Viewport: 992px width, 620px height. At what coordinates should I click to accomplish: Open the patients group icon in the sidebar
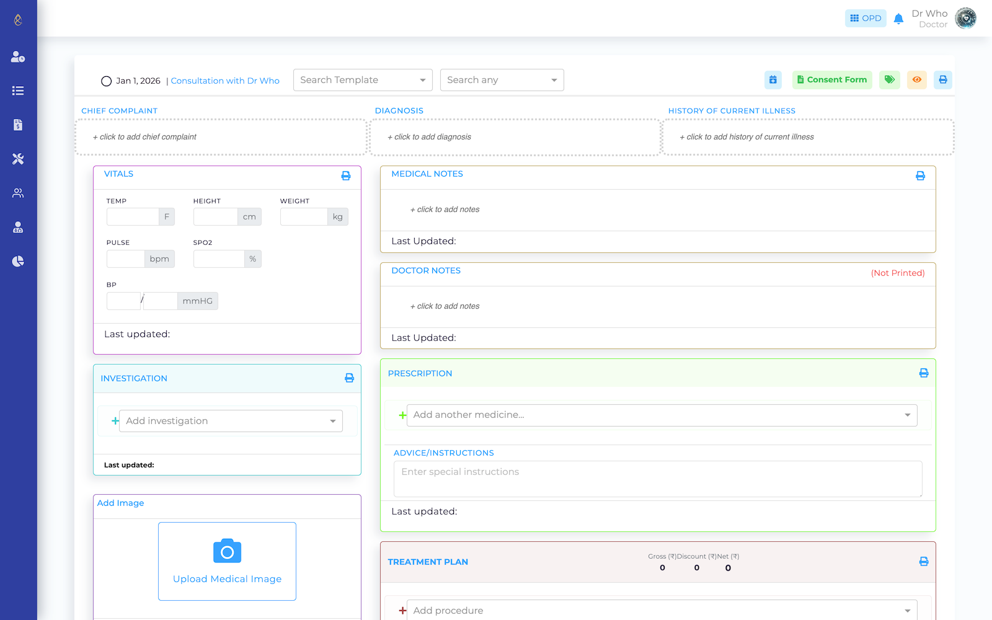[17, 193]
